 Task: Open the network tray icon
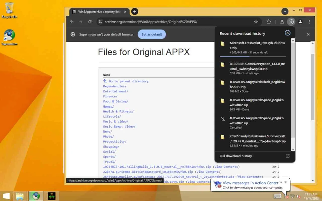click(292, 196)
